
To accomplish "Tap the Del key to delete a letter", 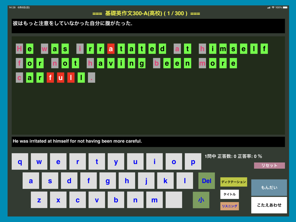I will pyautogui.click(x=207, y=181).
